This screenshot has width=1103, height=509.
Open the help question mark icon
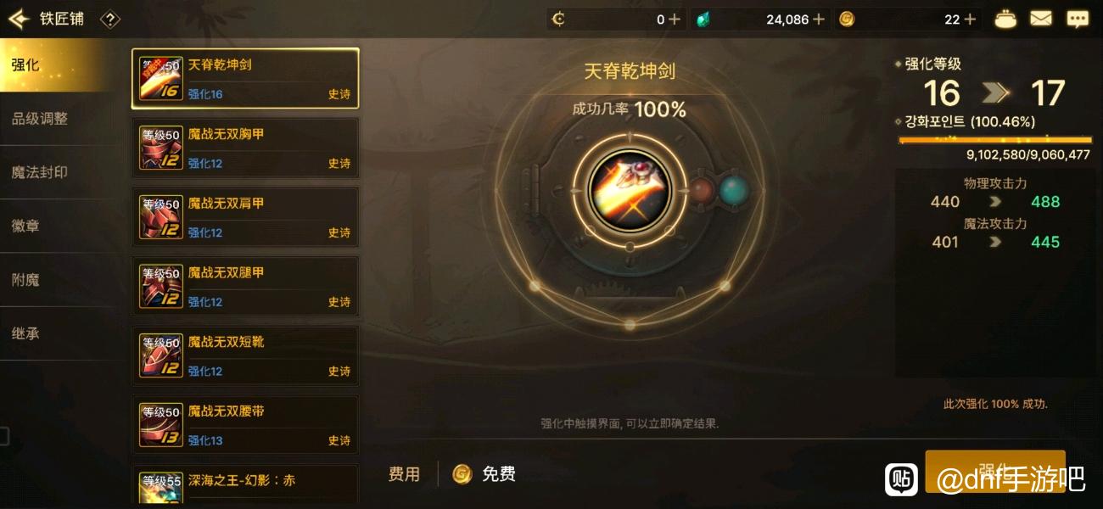110,19
